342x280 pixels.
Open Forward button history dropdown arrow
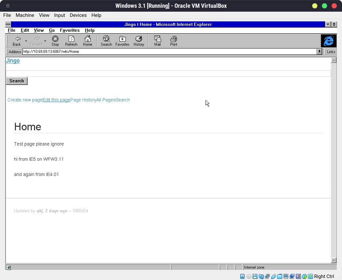(x=45, y=41)
